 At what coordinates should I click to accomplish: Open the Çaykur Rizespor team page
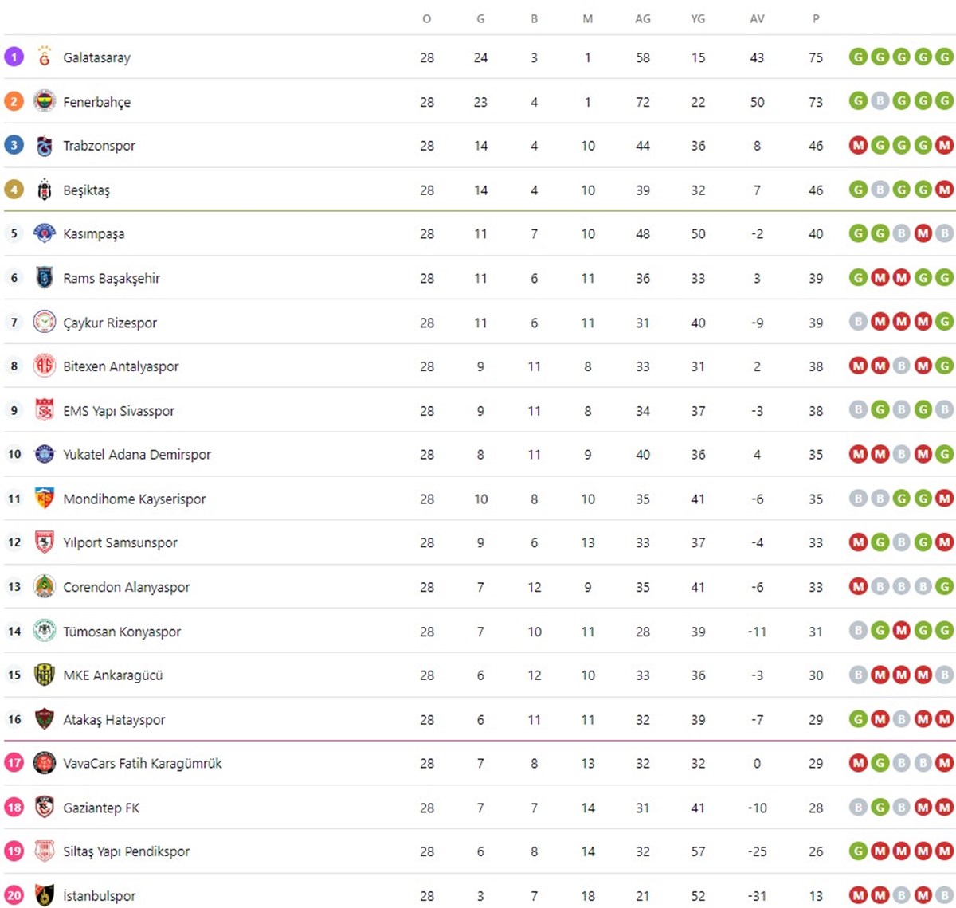click(x=110, y=323)
